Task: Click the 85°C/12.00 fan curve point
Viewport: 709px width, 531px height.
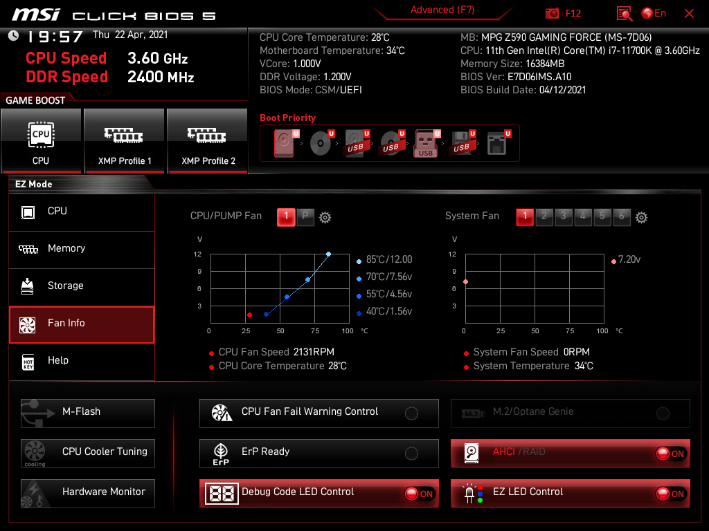Action: coord(329,254)
